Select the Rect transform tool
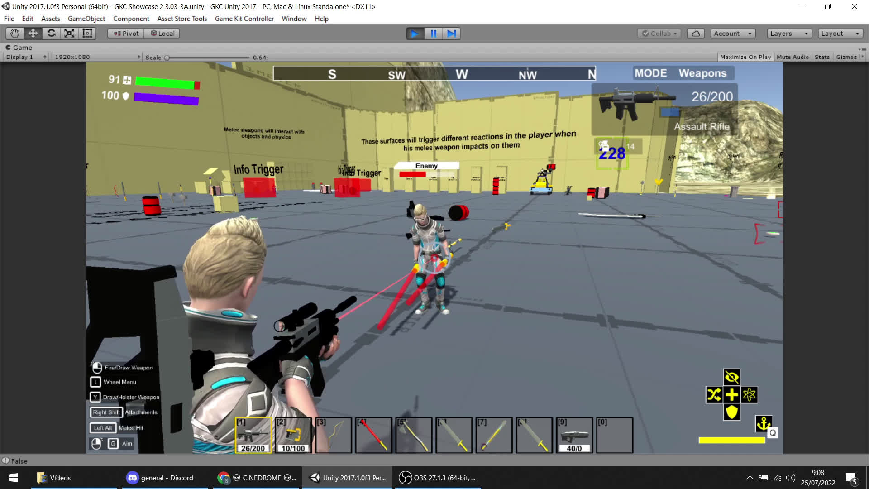 [x=87, y=34]
